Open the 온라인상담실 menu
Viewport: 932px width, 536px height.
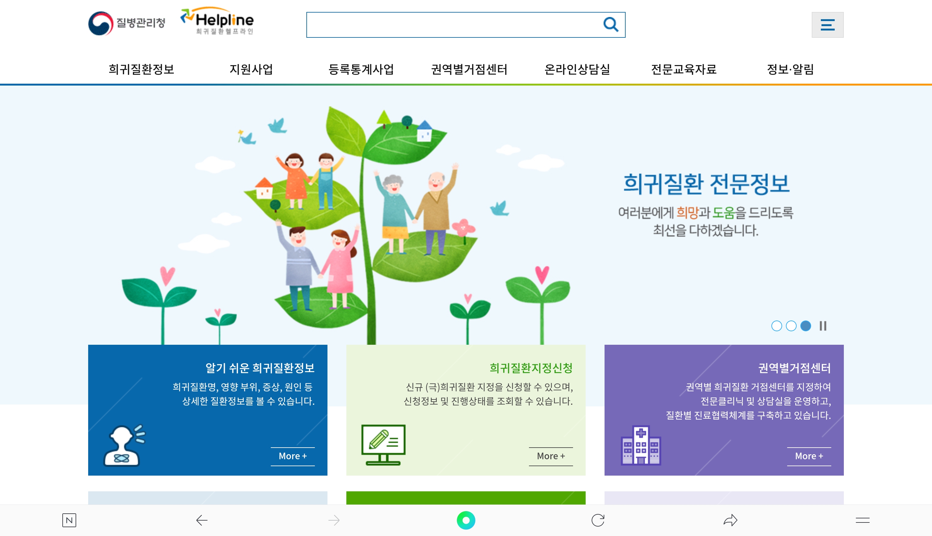[x=577, y=69]
